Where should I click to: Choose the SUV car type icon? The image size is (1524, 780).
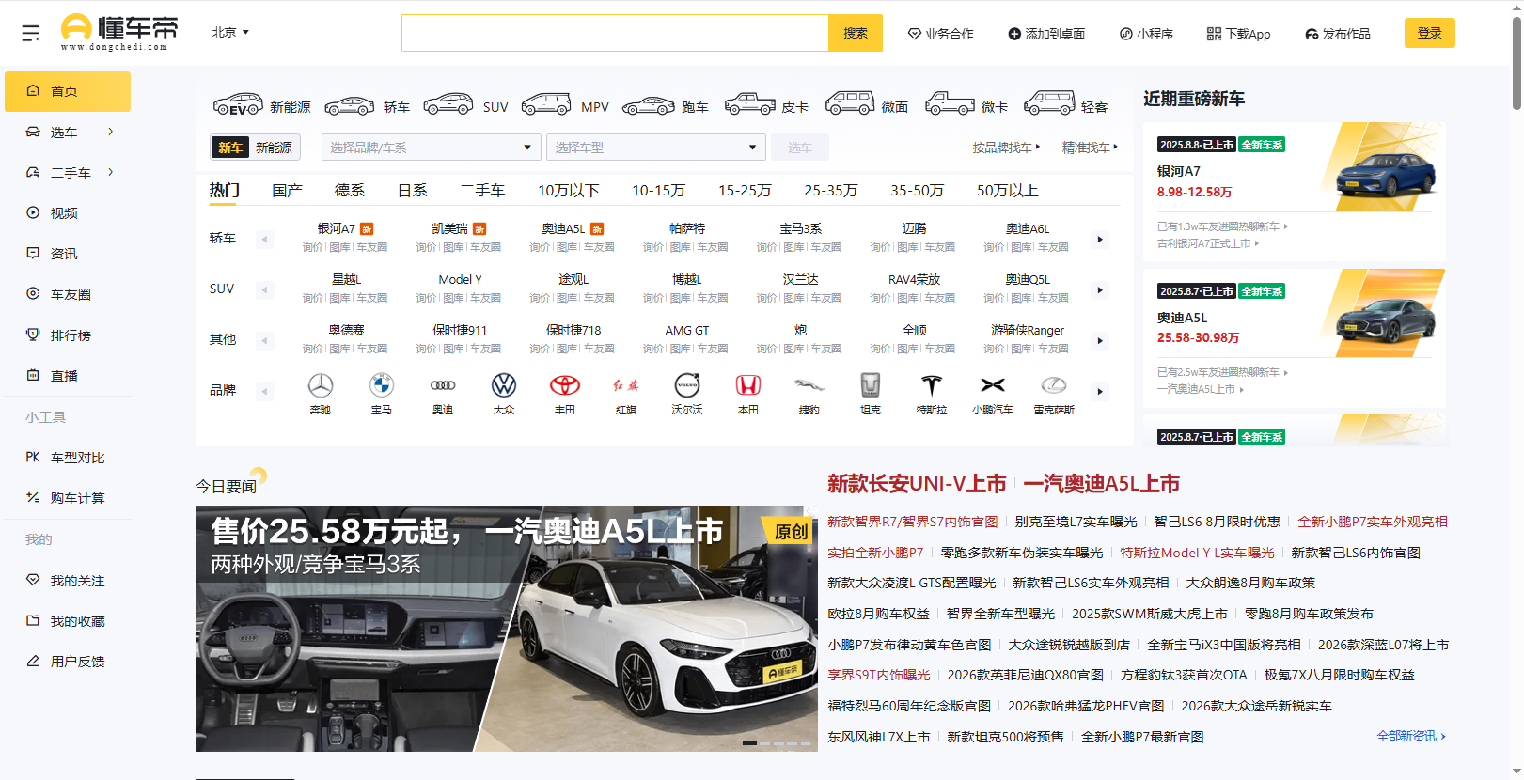[x=448, y=104]
